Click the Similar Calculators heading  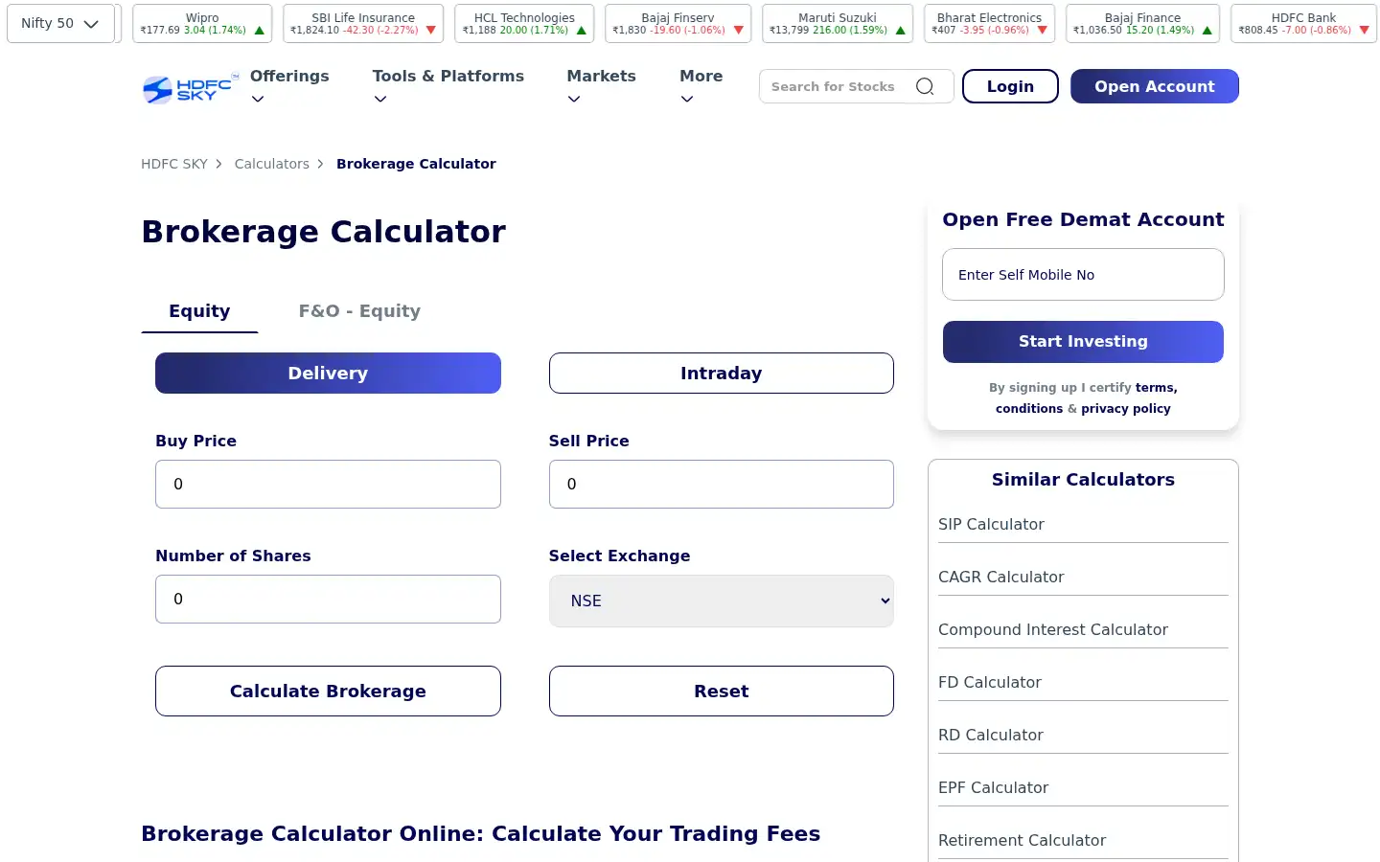[x=1083, y=480]
